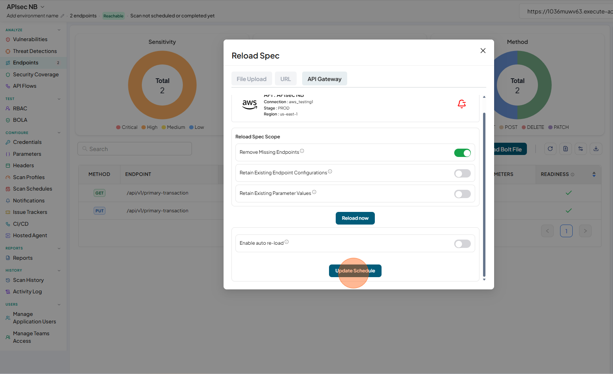The width and height of the screenshot is (613, 374).
Task: Switch to the URL tab
Action: tap(286, 79)
